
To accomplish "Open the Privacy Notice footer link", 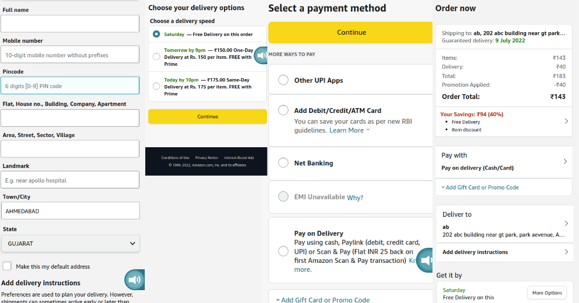I will [206, 158].
